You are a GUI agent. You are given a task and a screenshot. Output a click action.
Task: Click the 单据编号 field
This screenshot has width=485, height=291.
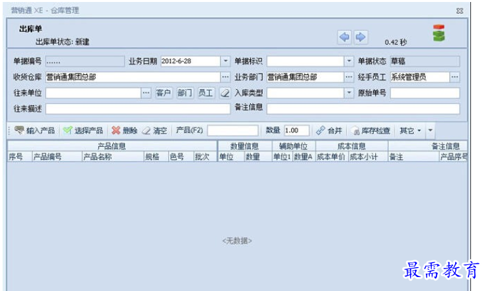point(85,61)
